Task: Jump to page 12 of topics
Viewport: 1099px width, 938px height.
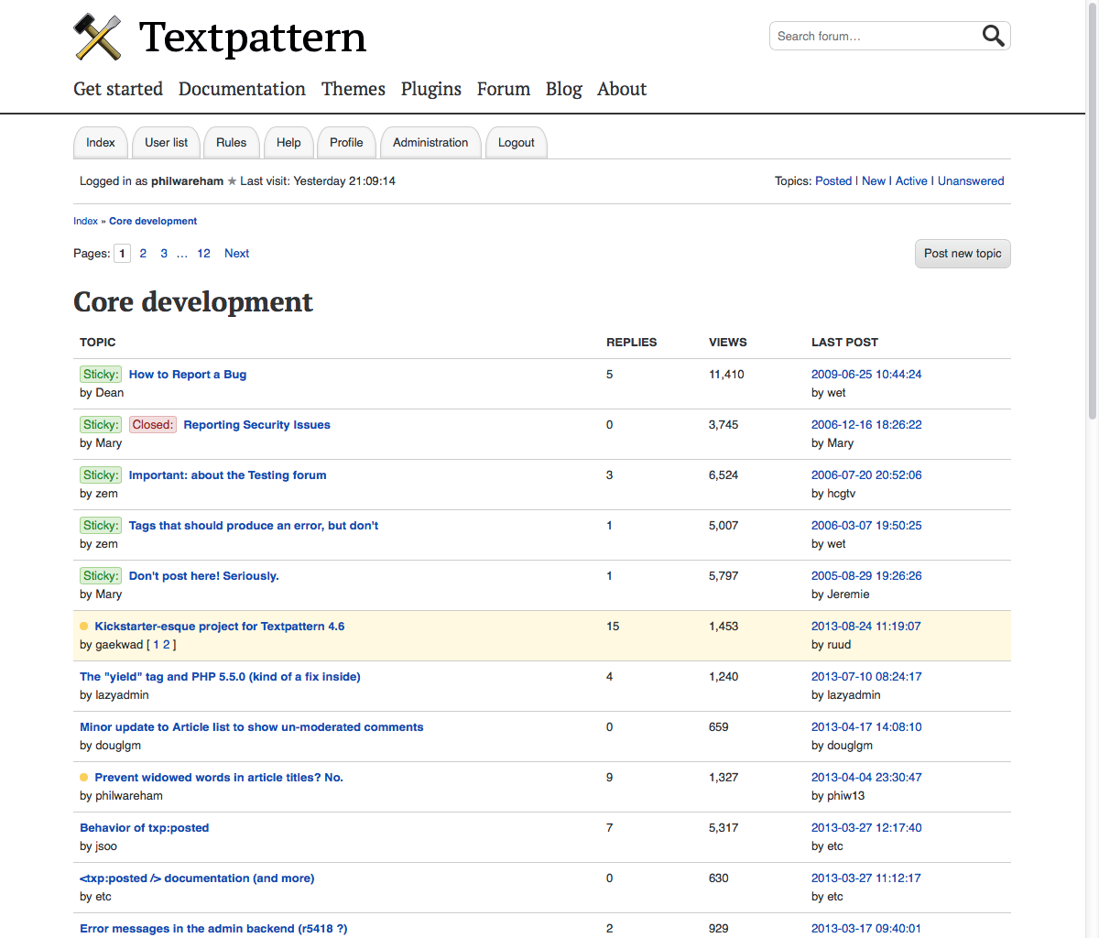Action: coord(203,254)
